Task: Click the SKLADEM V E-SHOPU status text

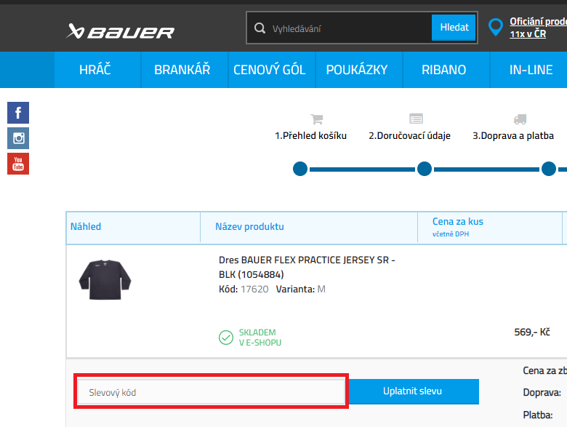Action: tap(260, 338)
